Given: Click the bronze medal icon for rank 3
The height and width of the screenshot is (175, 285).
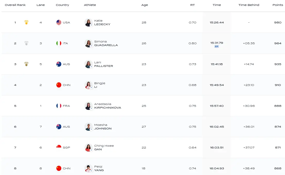Looking at the screenshot, I should point(26,64).
